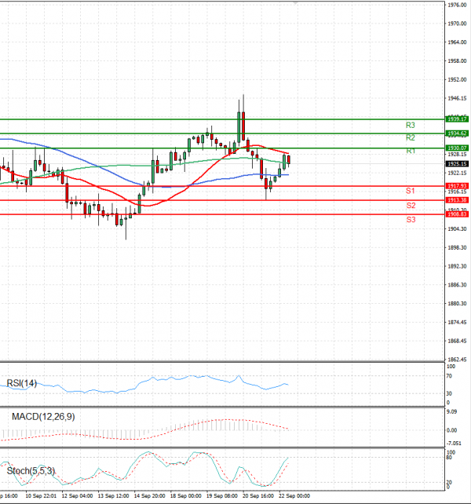Click the RSI scale value 30
471x504 pixels.
tap(449, 393)
